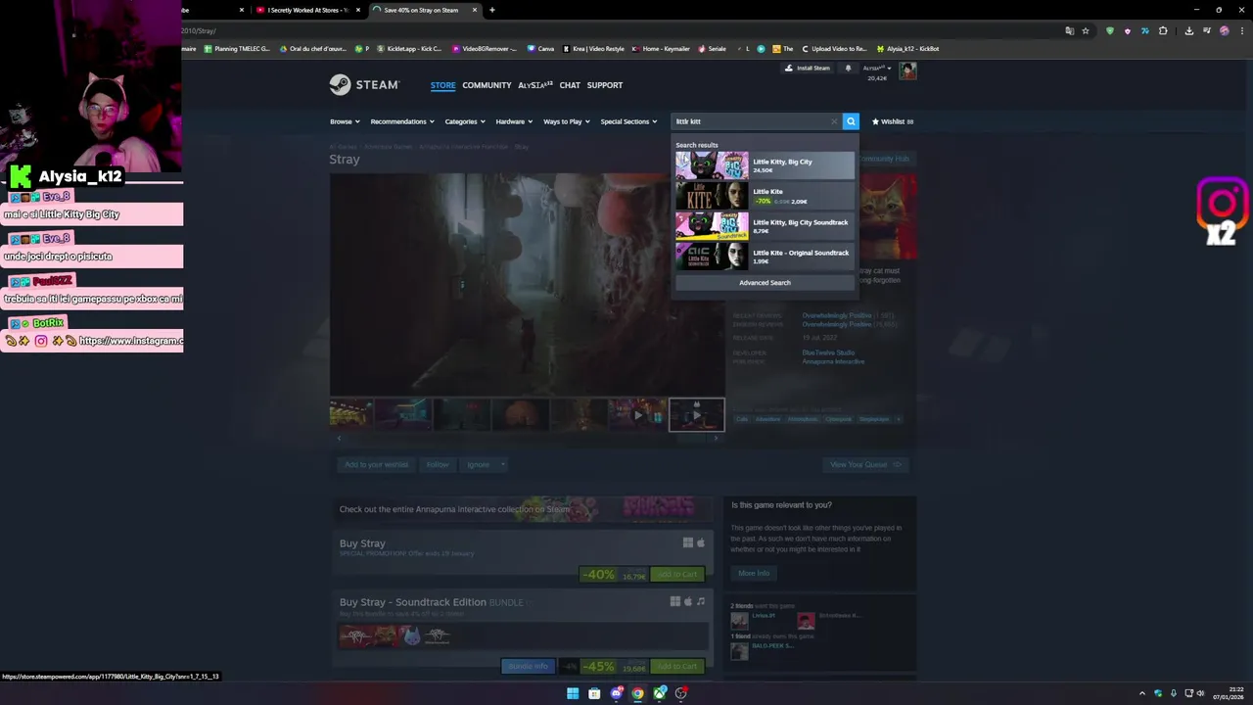Screen dimensions: 1253x705
Task: Click the Little Kite result thumbnail
Action: (x=712, y=196)
